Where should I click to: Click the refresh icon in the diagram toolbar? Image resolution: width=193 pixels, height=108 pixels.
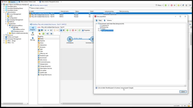pos(79,30)
